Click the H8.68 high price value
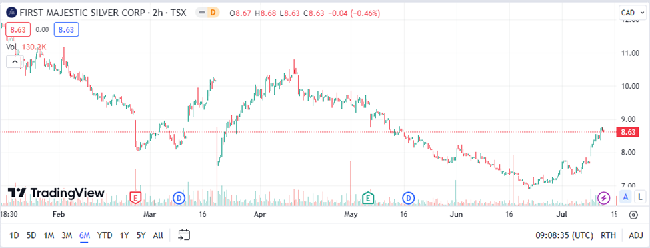This screenshot has height=248, width=650. point(265,13)
